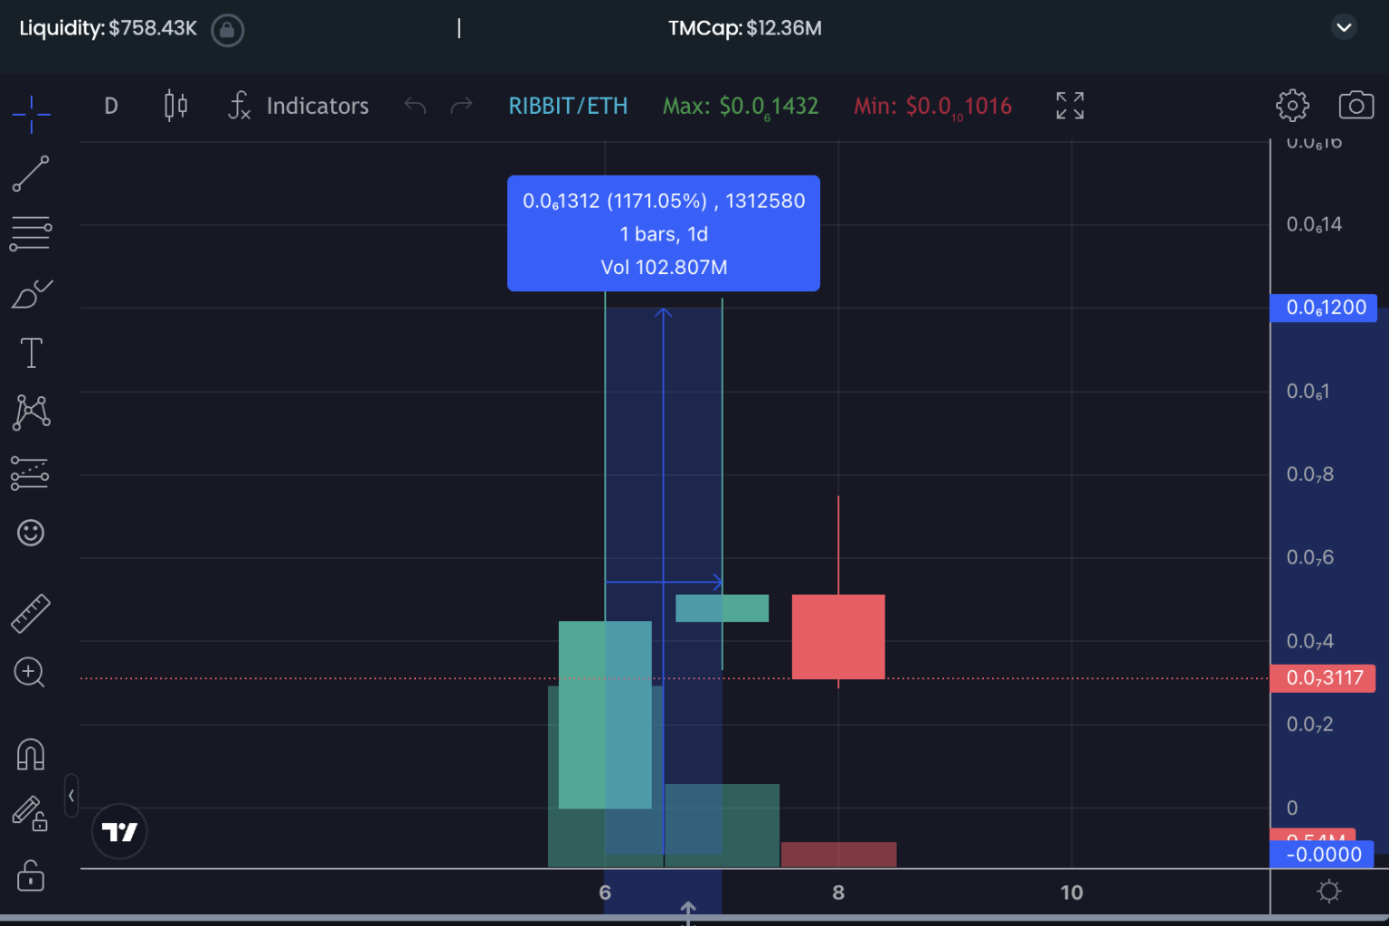Click the tall green candlestick on day 6
The height and width of the screenshot is (926, 1389).
tap(605, 714)
